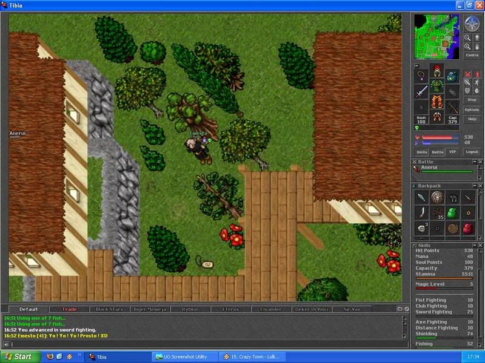Switch to the Default chat tab
485x363 pixels.
[x=28, y=309]
